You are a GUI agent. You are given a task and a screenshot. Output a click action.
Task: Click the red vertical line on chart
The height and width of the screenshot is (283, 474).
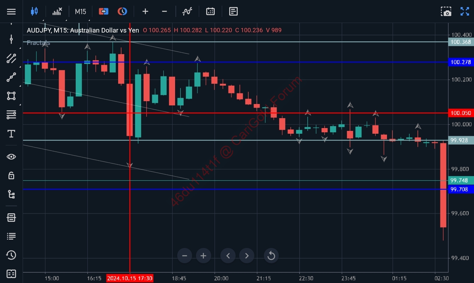coord(130,149)
